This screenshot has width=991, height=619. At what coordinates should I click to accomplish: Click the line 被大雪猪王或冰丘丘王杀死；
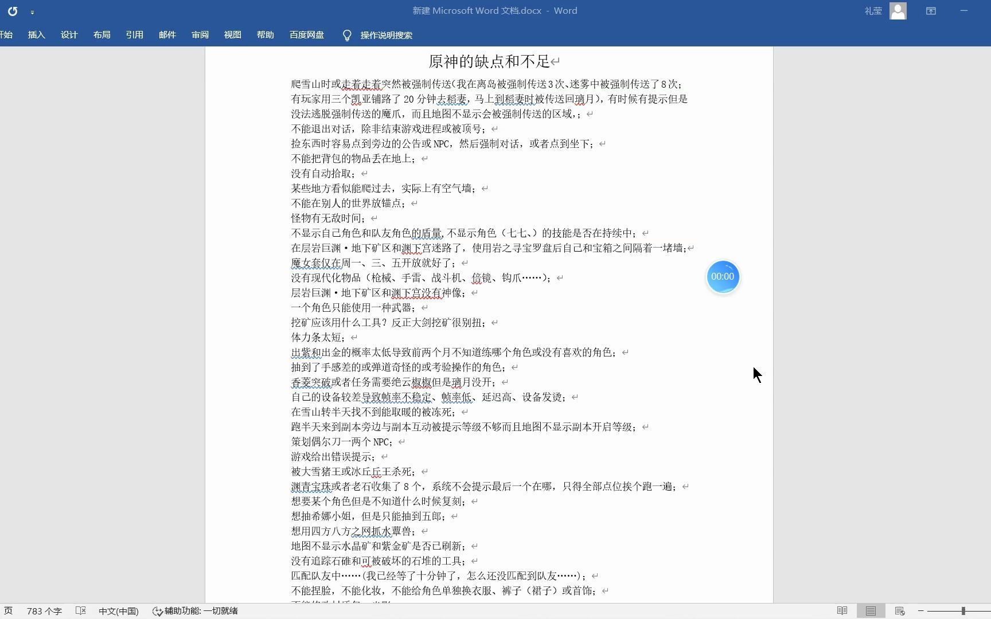pyautogui.click(x=354, y=472)
